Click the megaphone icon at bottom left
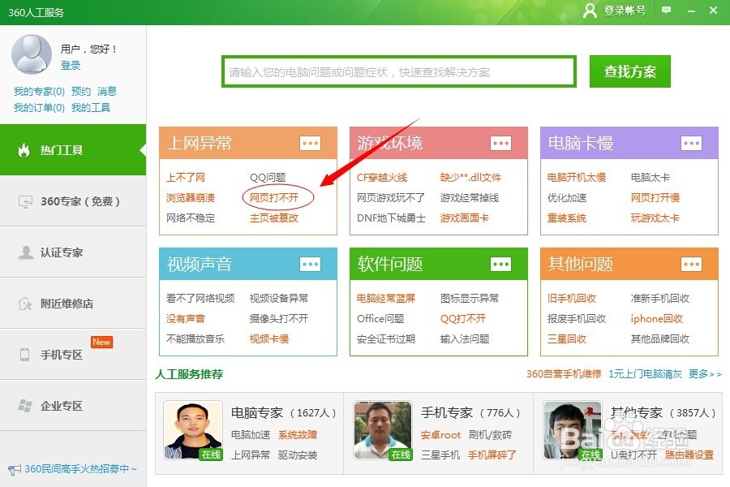 click(15, 469)
